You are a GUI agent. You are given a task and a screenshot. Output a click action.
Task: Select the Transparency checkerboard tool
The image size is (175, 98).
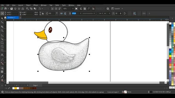point(2,72)
